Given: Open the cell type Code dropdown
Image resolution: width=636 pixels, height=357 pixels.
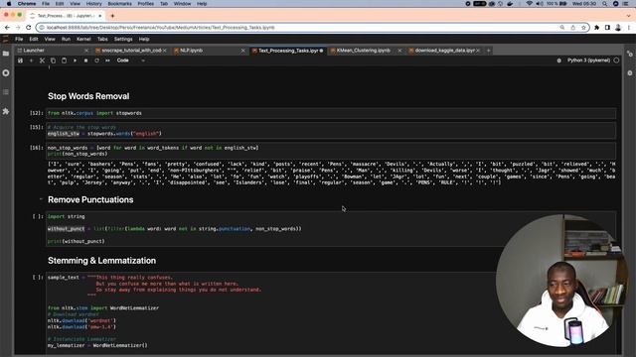Looking at the screenshot, I should pyautogui.click(x=130, y=60).
